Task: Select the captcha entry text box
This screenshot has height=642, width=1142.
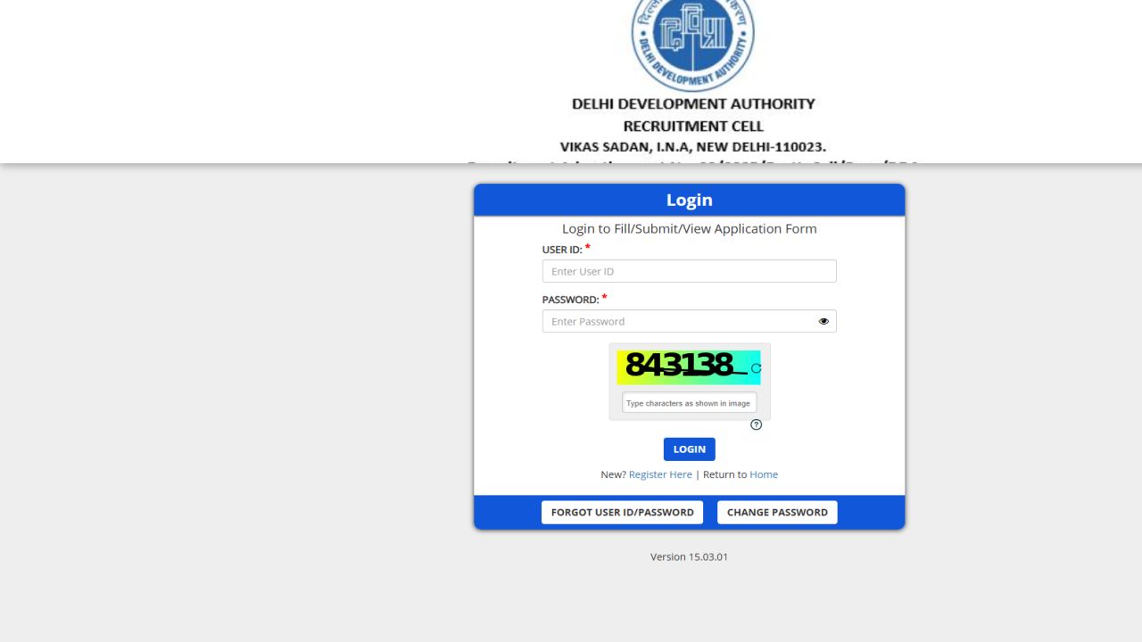Action: (688, 402)
